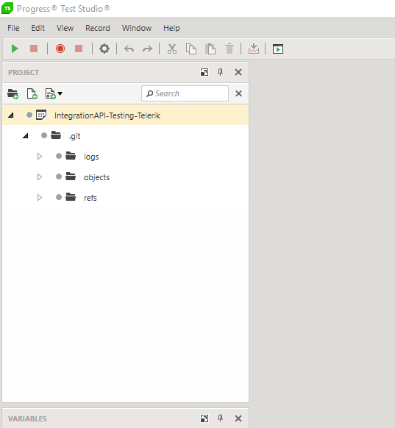
Task: Open the Record menu
Action: 98,28
